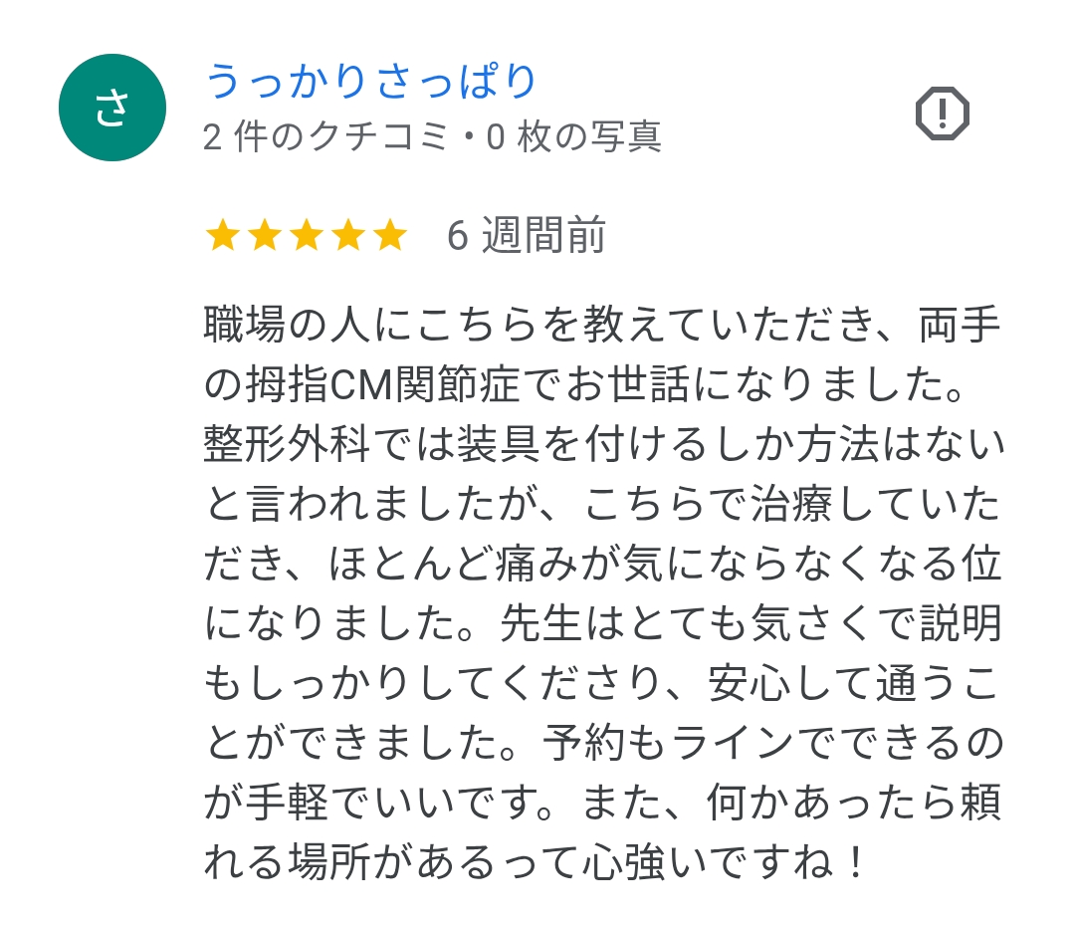This screenshot has width=1074, height=925.
Task: Click the line containing "先生はとても気さく"
Action: click(602, 624)
